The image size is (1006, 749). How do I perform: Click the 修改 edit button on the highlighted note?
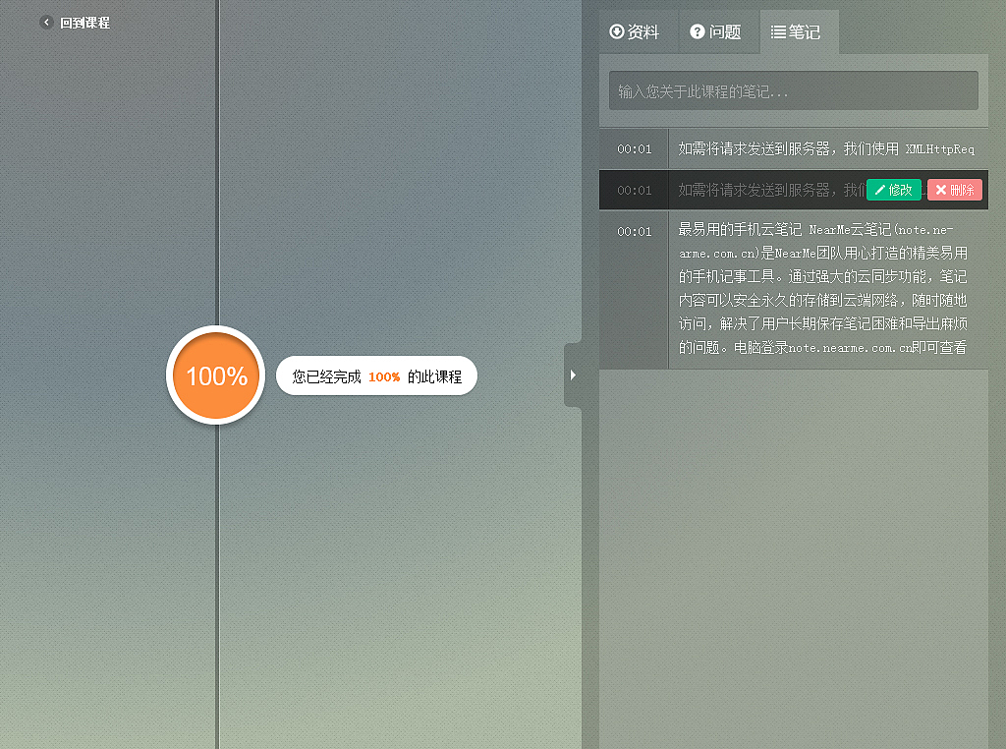[x=894, y=190]
